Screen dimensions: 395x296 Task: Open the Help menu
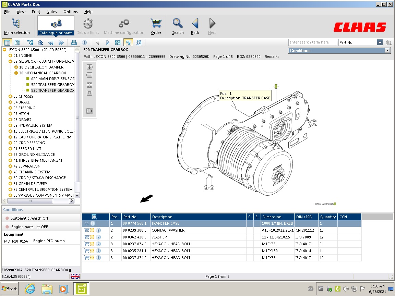coord(88,12)
